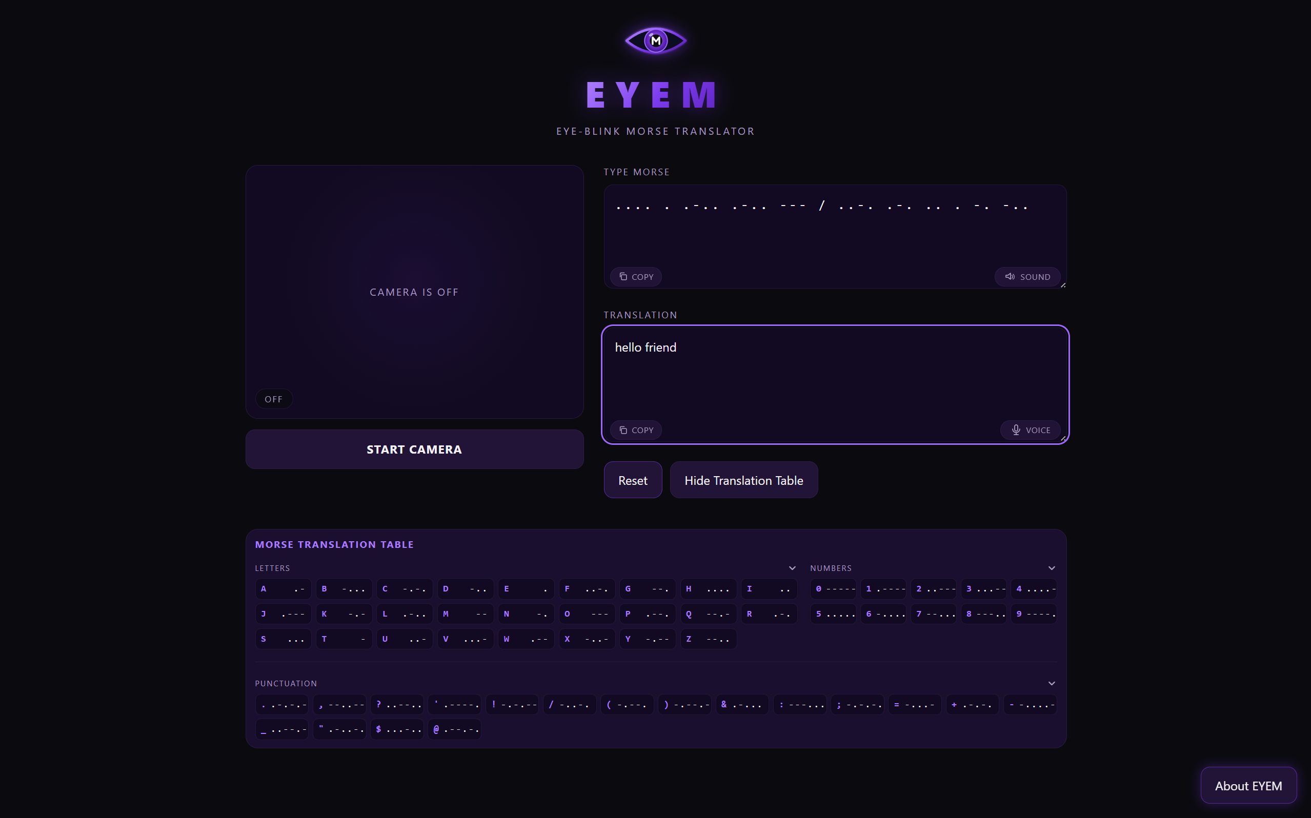
Task: Select letter A tile in Morse table
Action: (x=283, y=588)
